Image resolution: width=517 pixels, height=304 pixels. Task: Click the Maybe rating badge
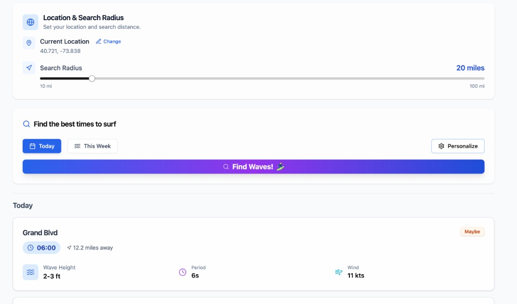472,232
